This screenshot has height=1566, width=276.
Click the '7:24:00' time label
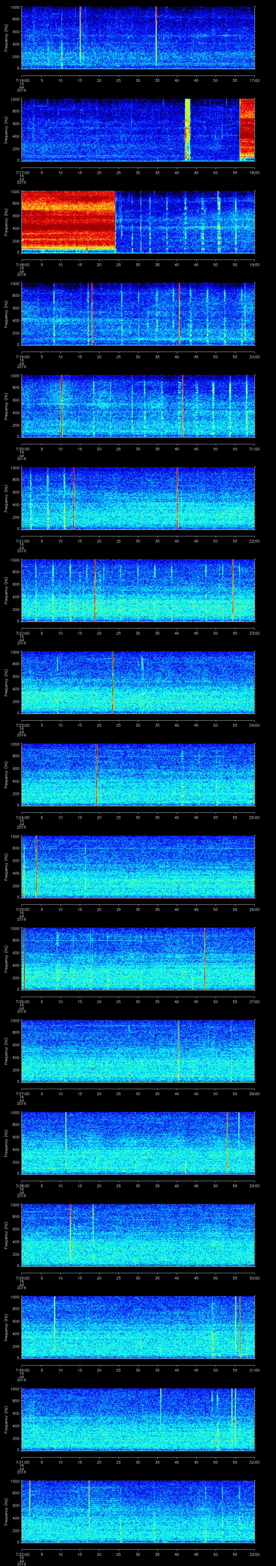pyautogui.click(x=22, y=817)
